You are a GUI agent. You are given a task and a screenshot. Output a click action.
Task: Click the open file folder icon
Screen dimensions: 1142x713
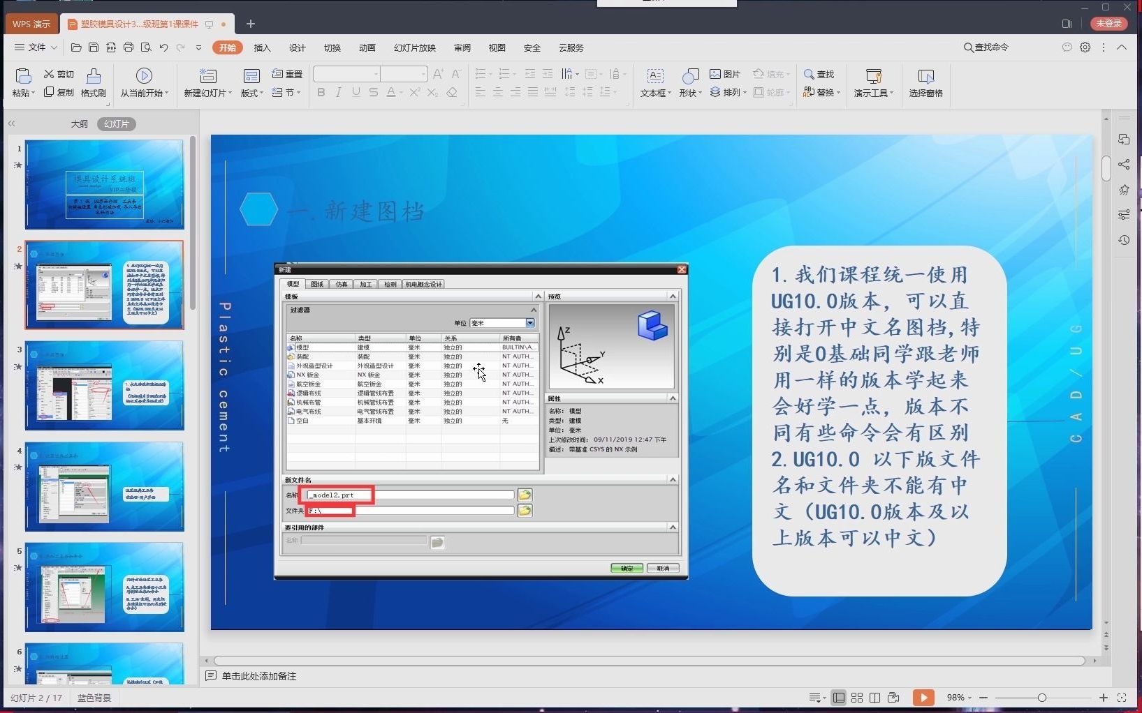pyautogui.click(x=76, y=47)
